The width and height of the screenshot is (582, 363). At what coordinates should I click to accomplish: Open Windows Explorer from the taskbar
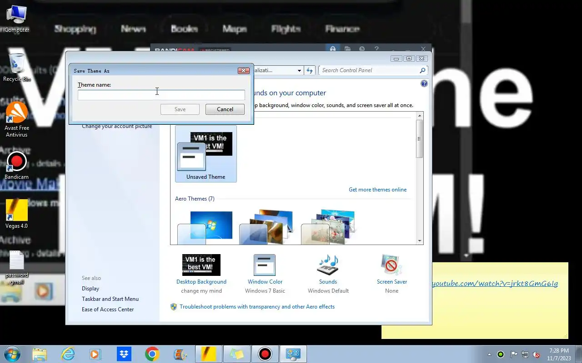click(40, 354)
